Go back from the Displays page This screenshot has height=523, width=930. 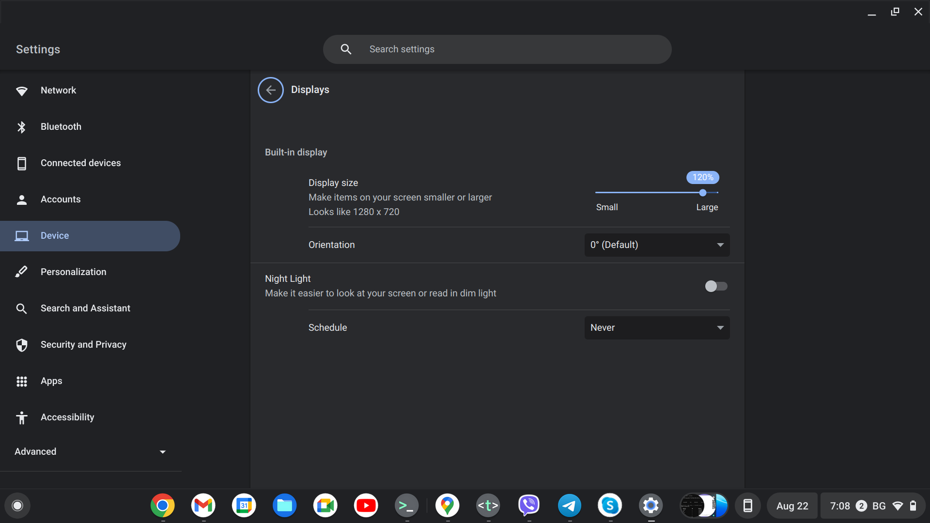(270, 90)
